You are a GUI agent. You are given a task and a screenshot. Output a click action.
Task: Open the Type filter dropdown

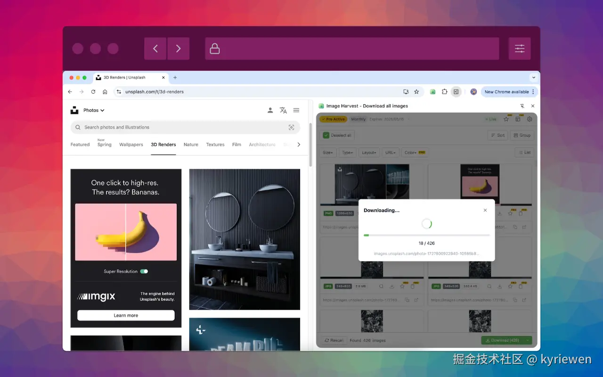[x=348, y=153]
